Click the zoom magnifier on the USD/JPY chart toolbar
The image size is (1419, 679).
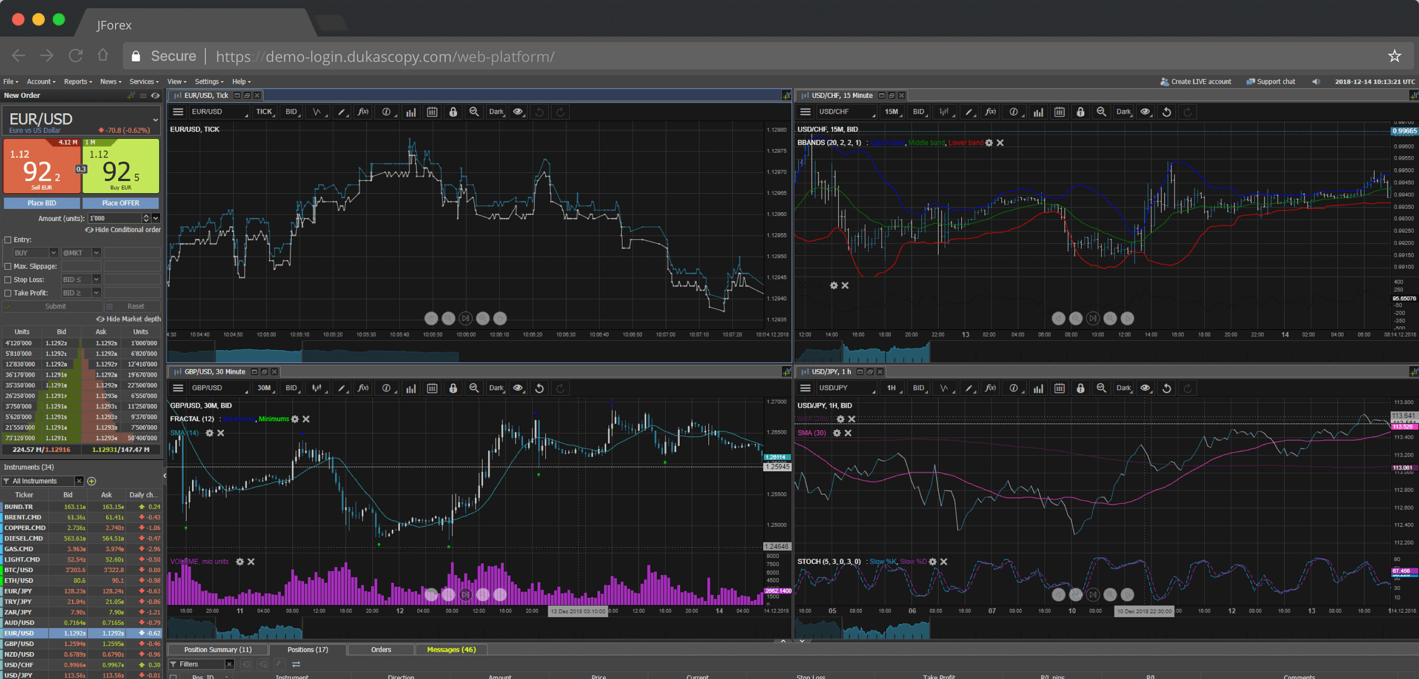click(x=1101, y=389)
